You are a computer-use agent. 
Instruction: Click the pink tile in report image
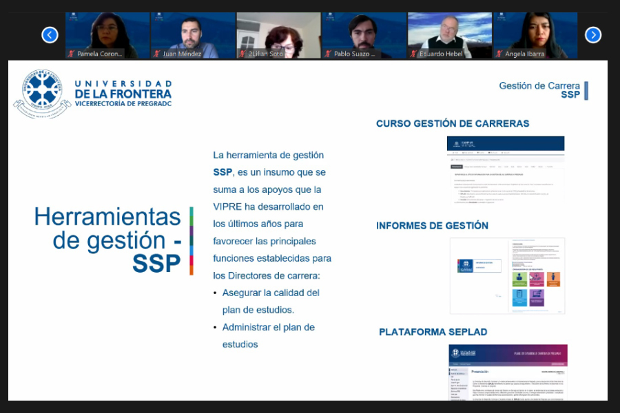pos(537,279)
